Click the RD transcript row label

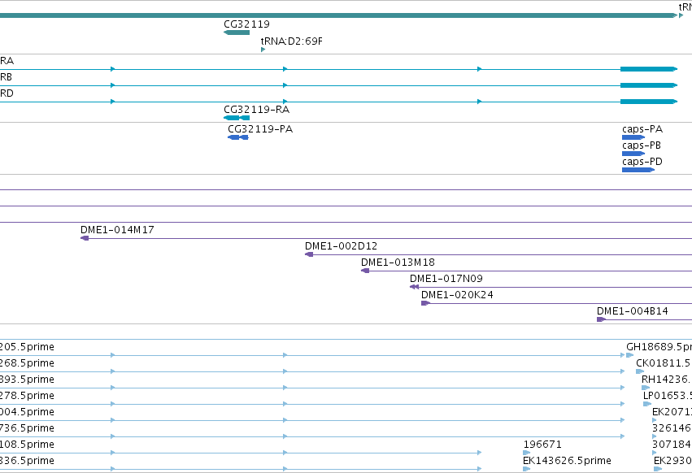7,93
